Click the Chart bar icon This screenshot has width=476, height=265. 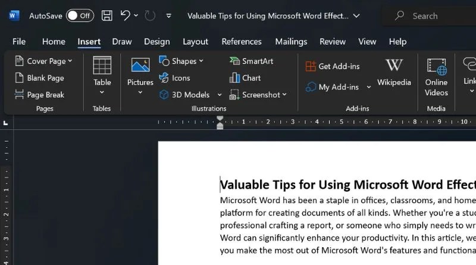[x=234, y=78]
